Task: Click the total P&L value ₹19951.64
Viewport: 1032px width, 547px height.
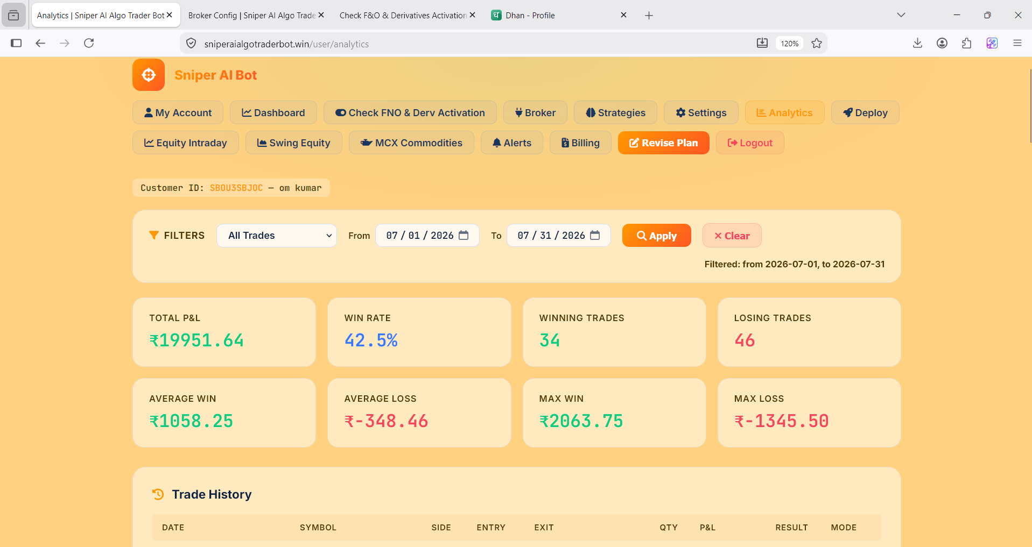Action: (x=196, y=340)
